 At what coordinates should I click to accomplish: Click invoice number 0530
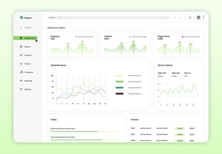click(133, 140)
